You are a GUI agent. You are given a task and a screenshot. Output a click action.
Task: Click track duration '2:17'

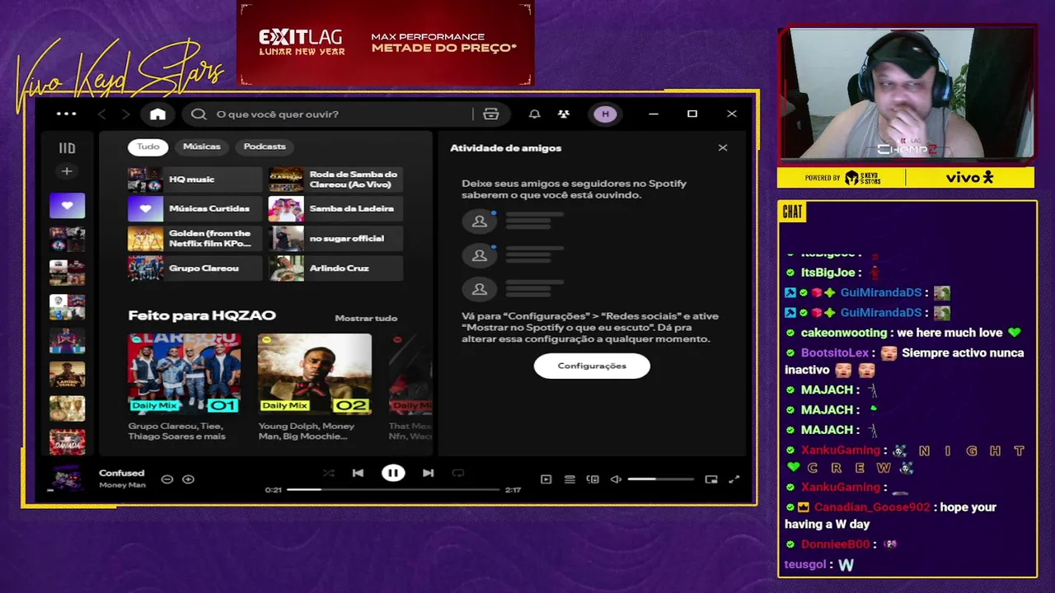click(513, 490)
